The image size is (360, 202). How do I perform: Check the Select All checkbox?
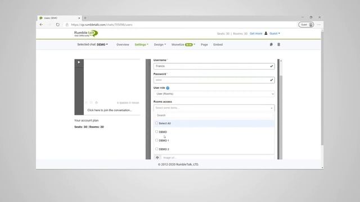tap(156, 123)
